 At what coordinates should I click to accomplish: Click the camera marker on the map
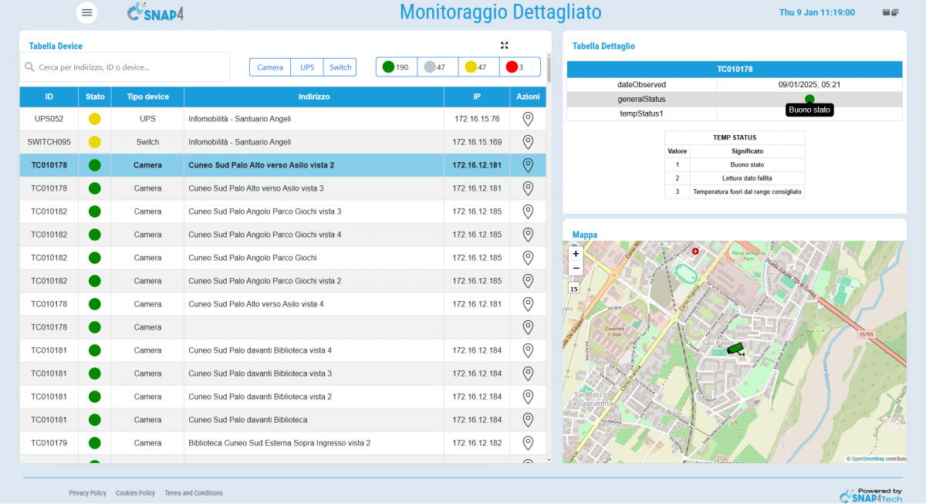737,349
